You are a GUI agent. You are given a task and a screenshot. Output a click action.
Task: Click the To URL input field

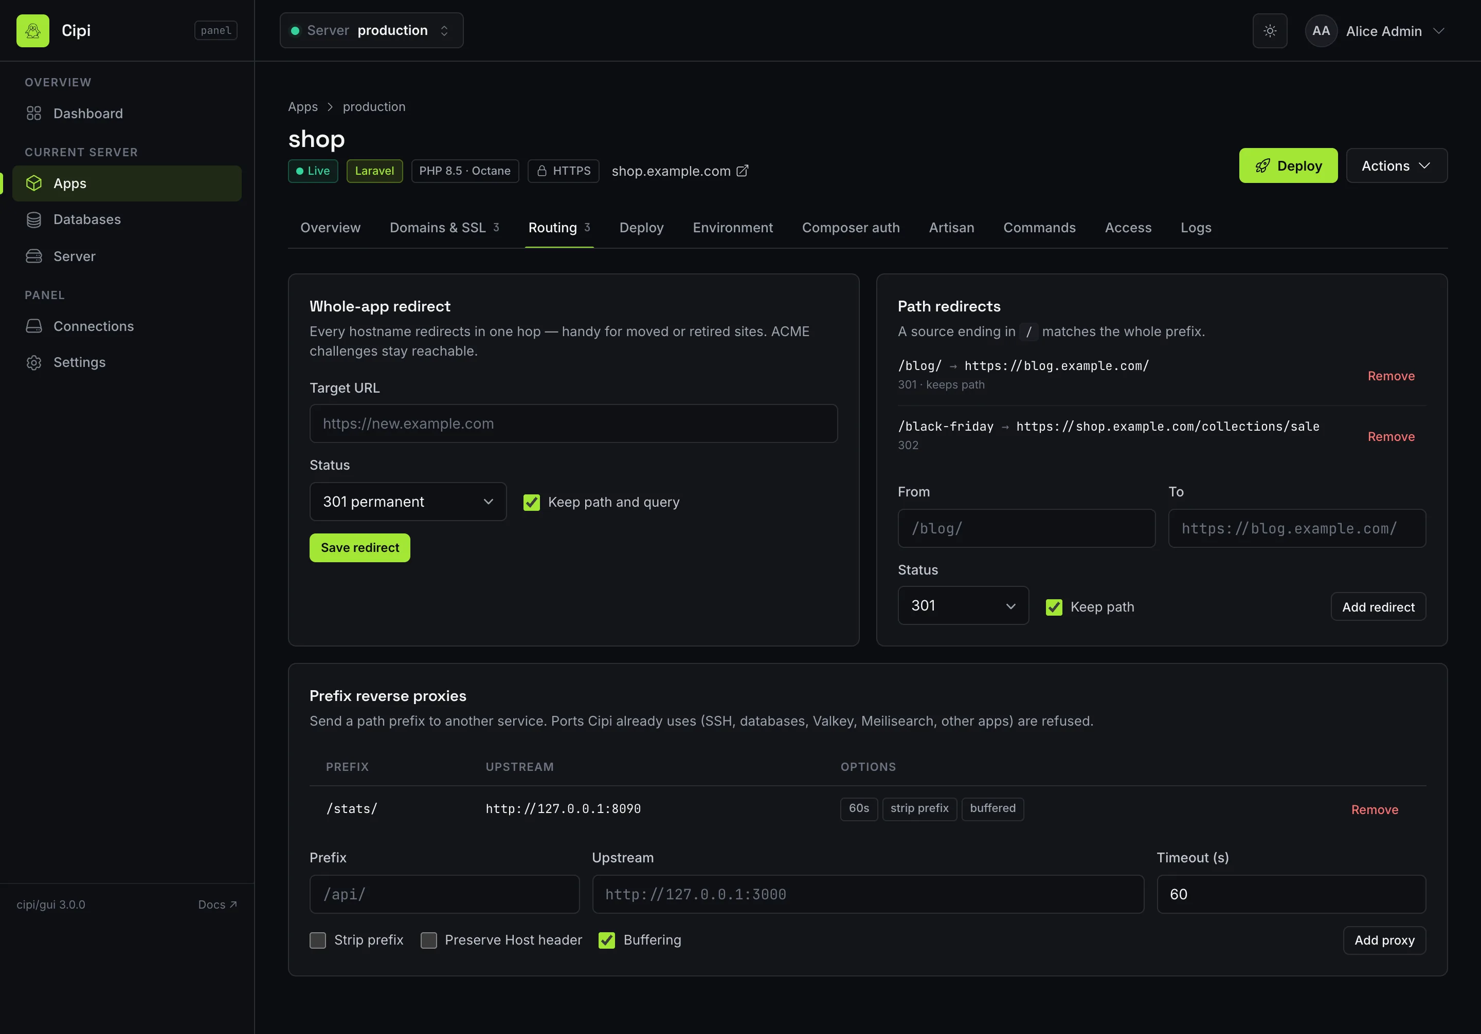[1296, 529]
